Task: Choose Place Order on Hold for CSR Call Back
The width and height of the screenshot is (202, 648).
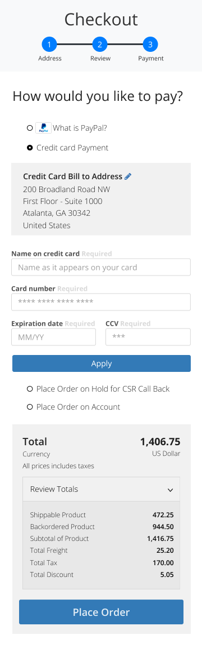Action: (x=30, y=389)
